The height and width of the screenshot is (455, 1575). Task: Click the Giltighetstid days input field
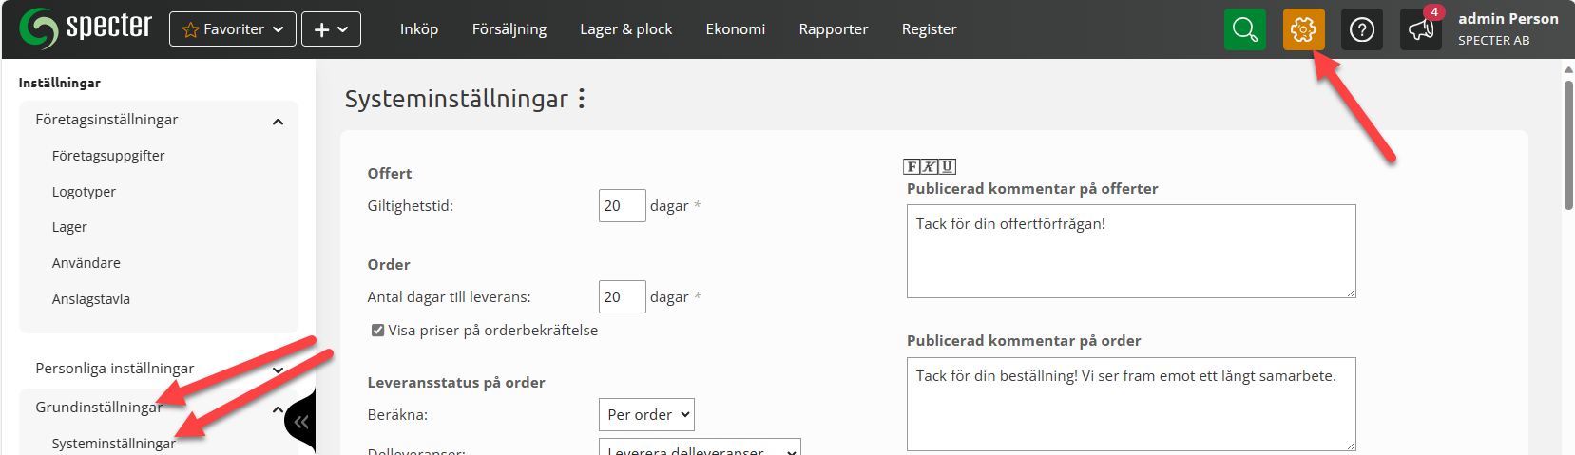point(622,206)
